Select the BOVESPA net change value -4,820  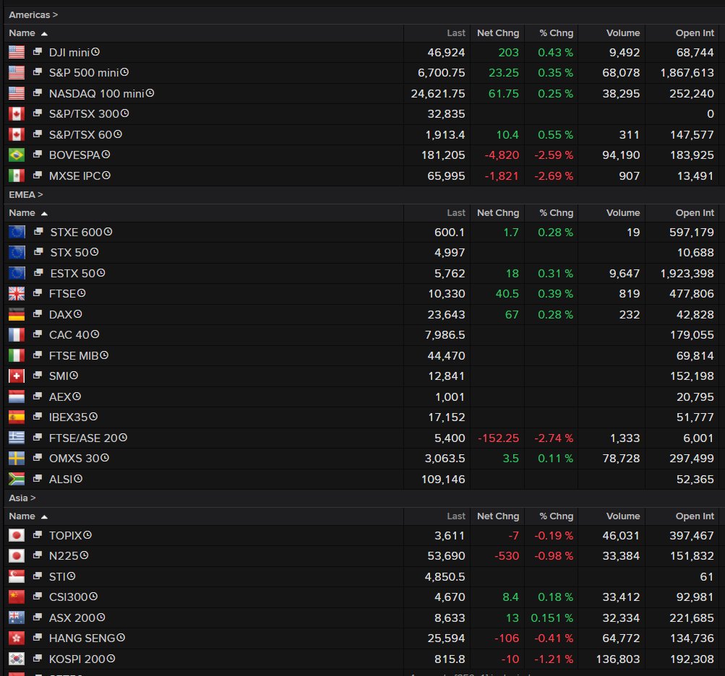click(502, 155)
